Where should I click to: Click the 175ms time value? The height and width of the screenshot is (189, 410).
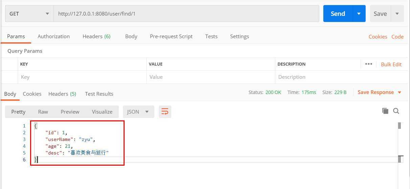309,92
